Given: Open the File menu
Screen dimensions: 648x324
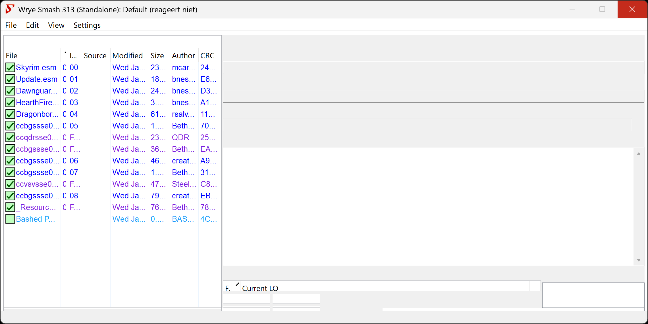Looking at the screenshot, I should click(11, 25).
